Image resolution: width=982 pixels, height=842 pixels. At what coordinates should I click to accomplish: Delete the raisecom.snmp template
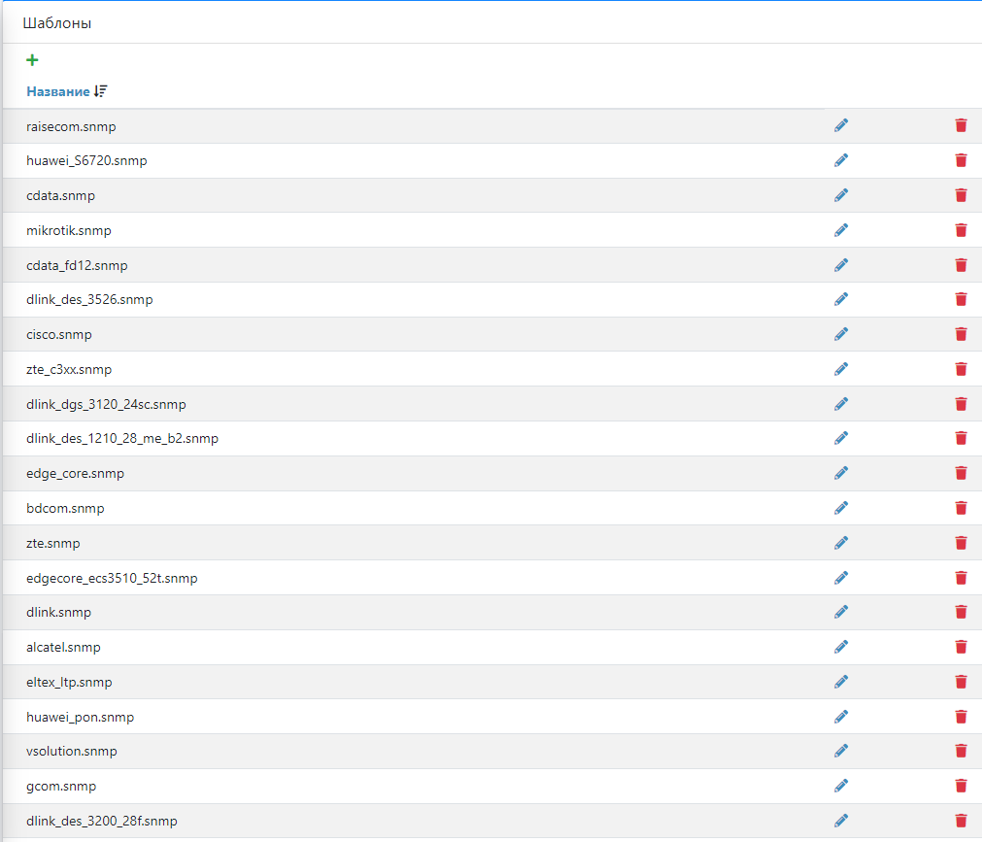tap(961, 125)
